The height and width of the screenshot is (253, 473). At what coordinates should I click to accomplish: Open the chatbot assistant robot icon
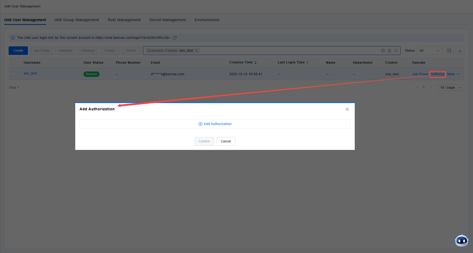(x=461, y=240)
